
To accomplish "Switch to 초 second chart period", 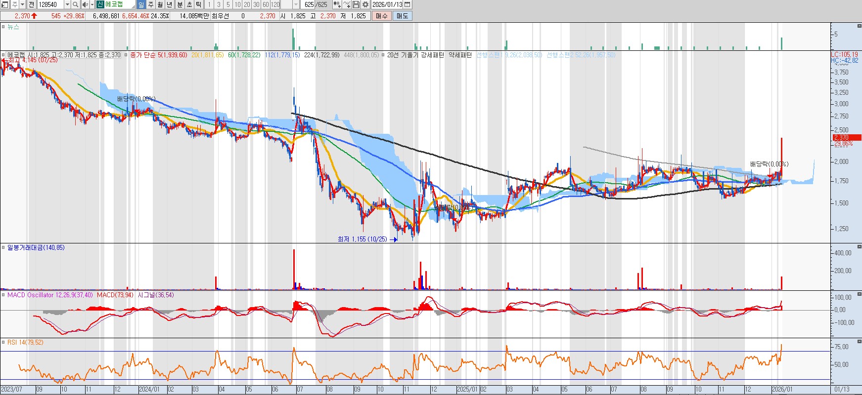I will point(189,4).
